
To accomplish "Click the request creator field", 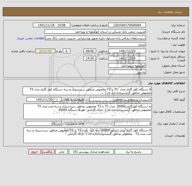I will [96, 38].
